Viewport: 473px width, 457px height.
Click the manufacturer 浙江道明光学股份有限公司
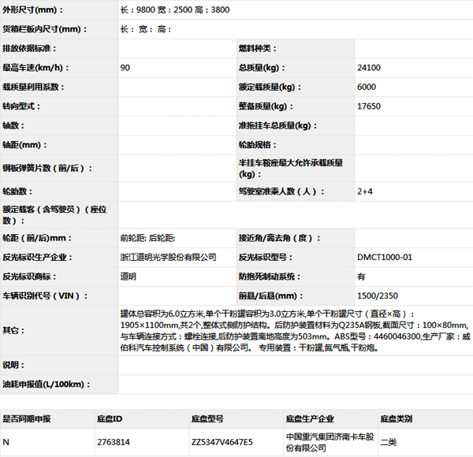(168, 257)
